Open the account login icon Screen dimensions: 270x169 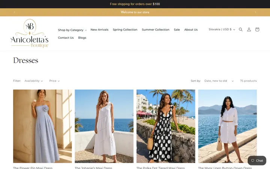point(249,30)
